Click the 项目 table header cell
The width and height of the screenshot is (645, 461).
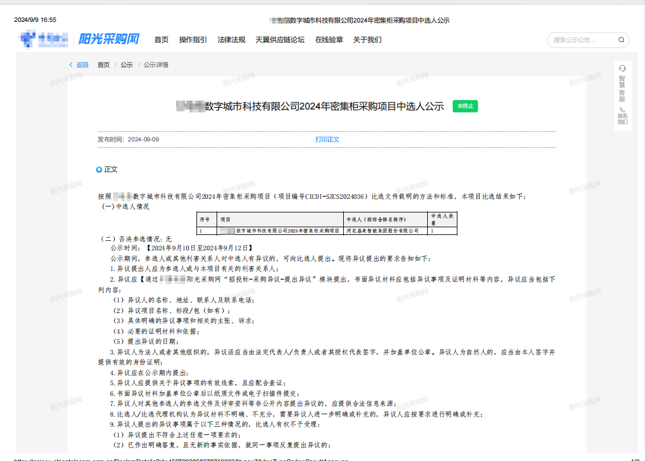pos(280,220)
